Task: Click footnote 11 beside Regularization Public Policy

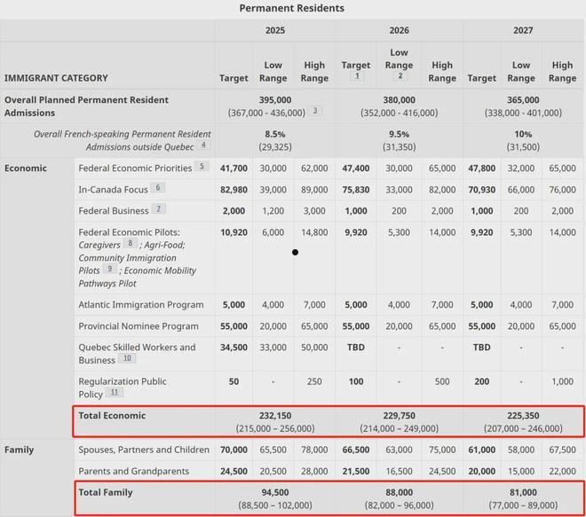Action: coord(114,393)
